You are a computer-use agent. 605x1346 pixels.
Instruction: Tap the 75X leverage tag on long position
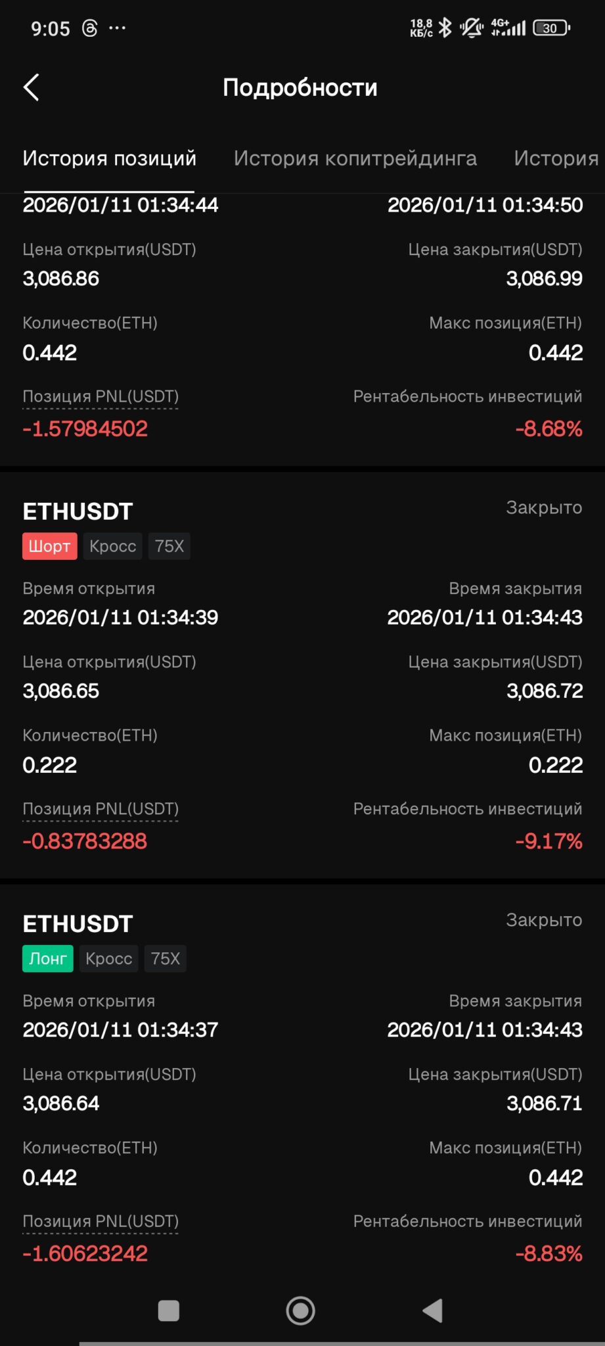click(x=165, y=958)
